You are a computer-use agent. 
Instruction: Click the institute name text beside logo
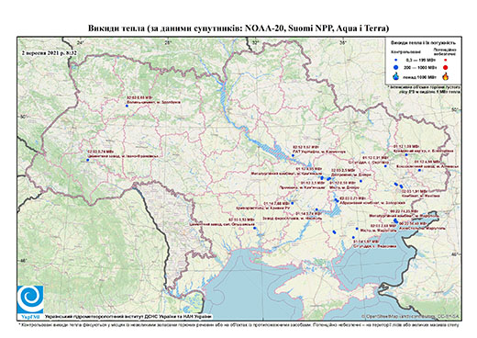tap(128, 316)
